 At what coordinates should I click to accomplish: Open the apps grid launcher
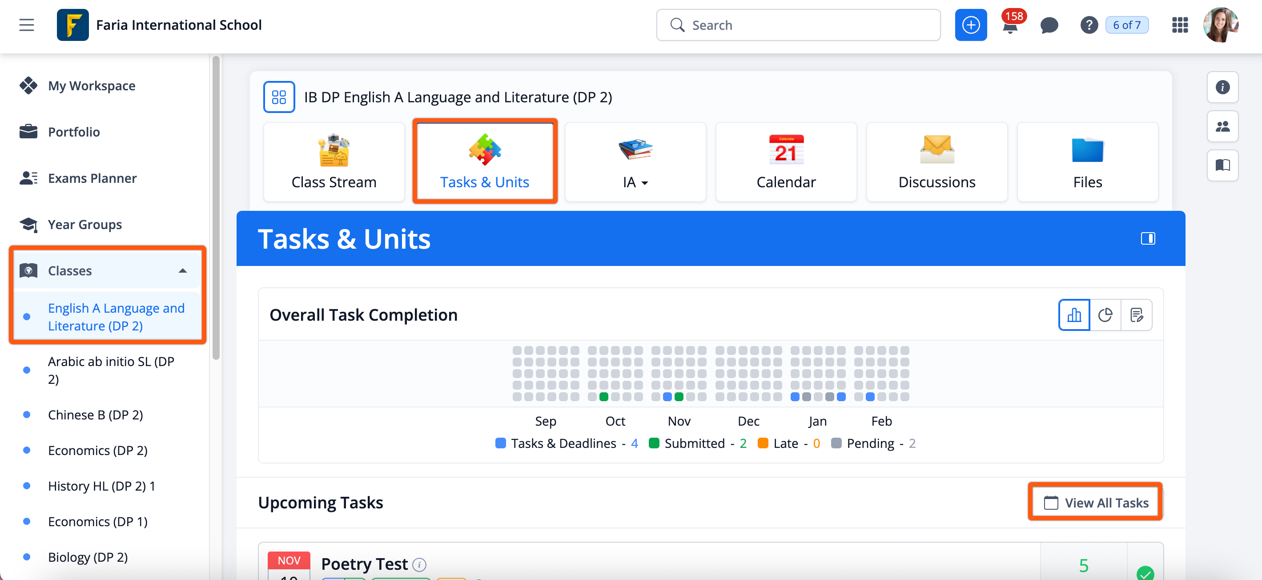[1179, 25]
